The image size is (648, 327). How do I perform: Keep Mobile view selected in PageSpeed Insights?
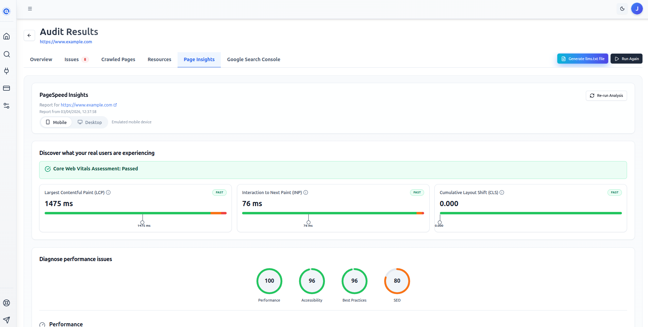pos(56,122)
